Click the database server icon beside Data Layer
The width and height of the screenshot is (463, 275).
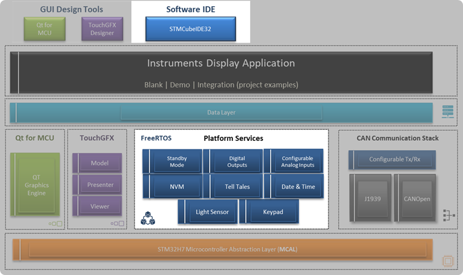[448, 111]
